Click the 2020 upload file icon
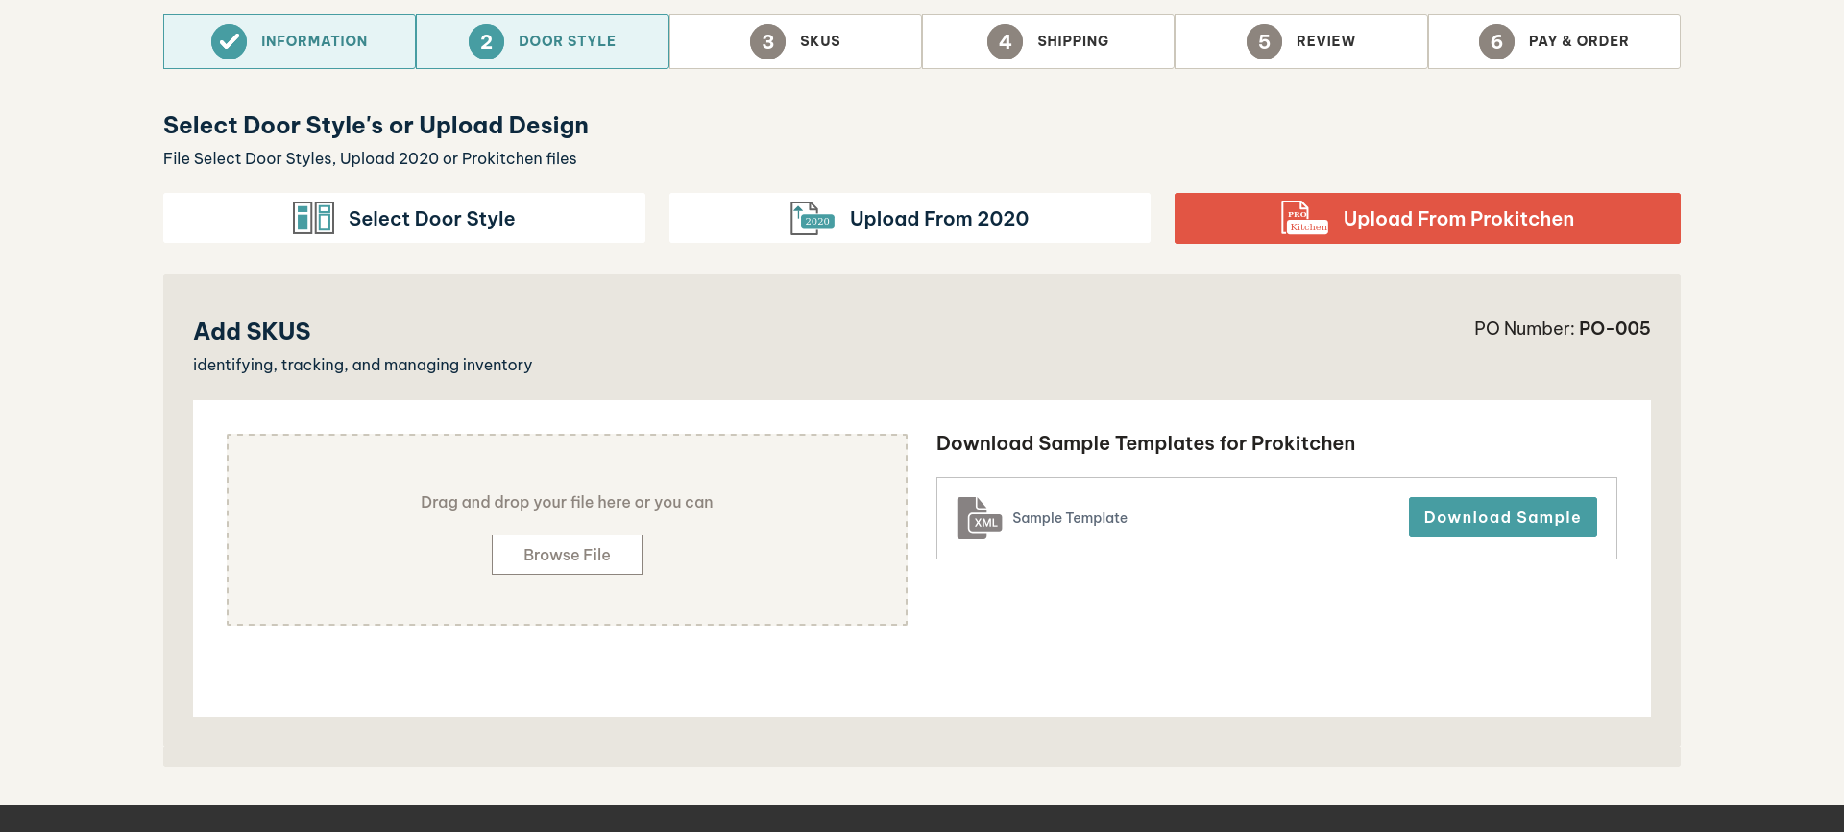The image size is (1844, 832). [812, 218]
